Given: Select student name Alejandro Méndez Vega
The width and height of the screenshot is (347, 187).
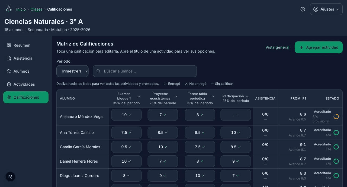Looking at the screenshot, I should (81, 117).
